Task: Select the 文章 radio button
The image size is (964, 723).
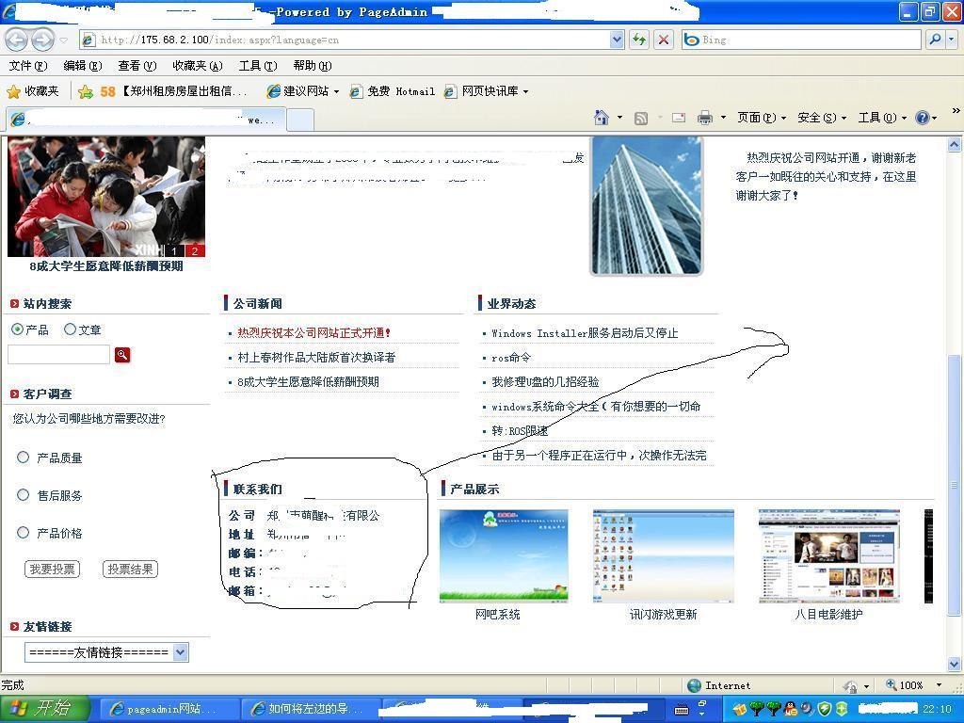Action: point(70,329)
